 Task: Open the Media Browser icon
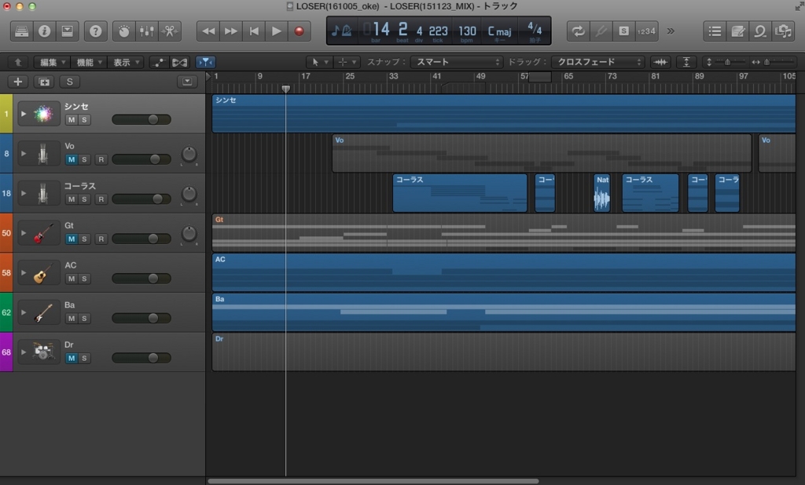(x=784, y=31)
